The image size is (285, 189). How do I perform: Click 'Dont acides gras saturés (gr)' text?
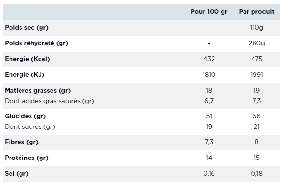pyautogui.click(x=50, y=101)
